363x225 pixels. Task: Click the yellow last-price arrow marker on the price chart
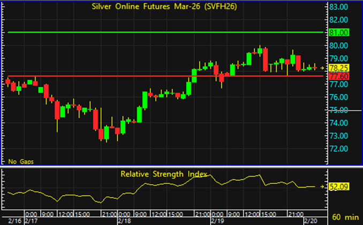322,68
